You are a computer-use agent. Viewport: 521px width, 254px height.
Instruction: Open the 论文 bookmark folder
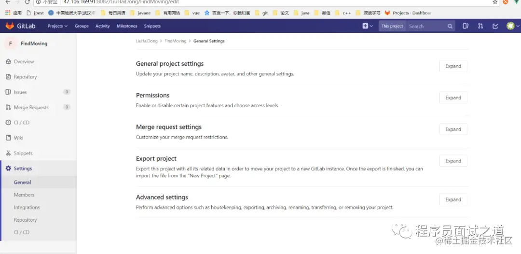coord(281,13)
